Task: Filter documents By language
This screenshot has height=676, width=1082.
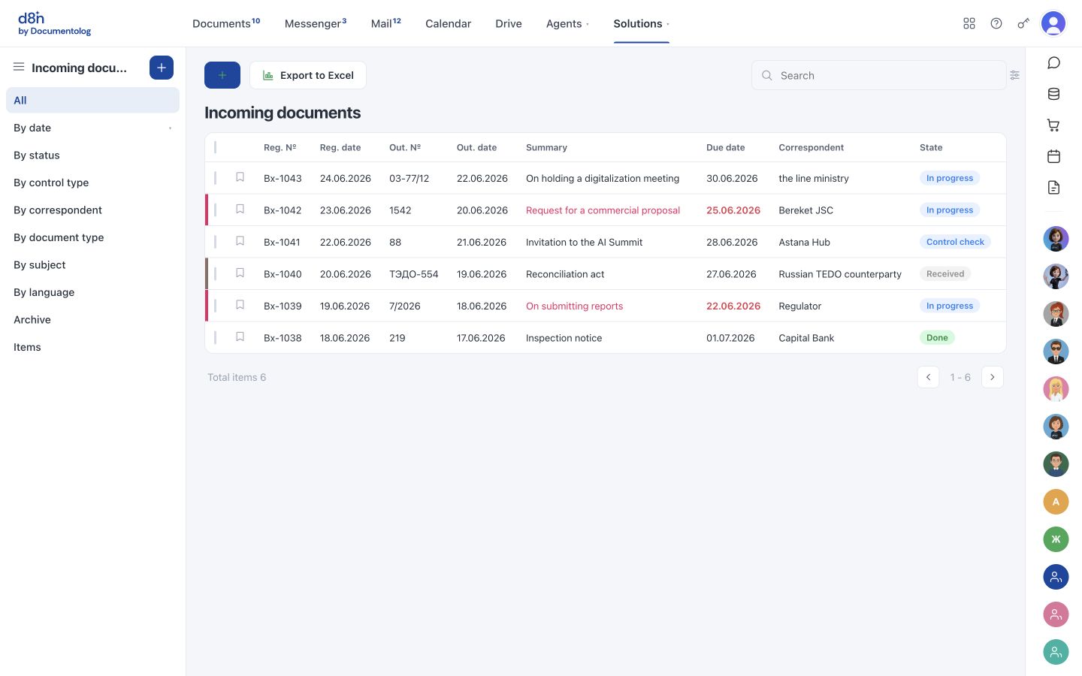Action: click(92, 292)
